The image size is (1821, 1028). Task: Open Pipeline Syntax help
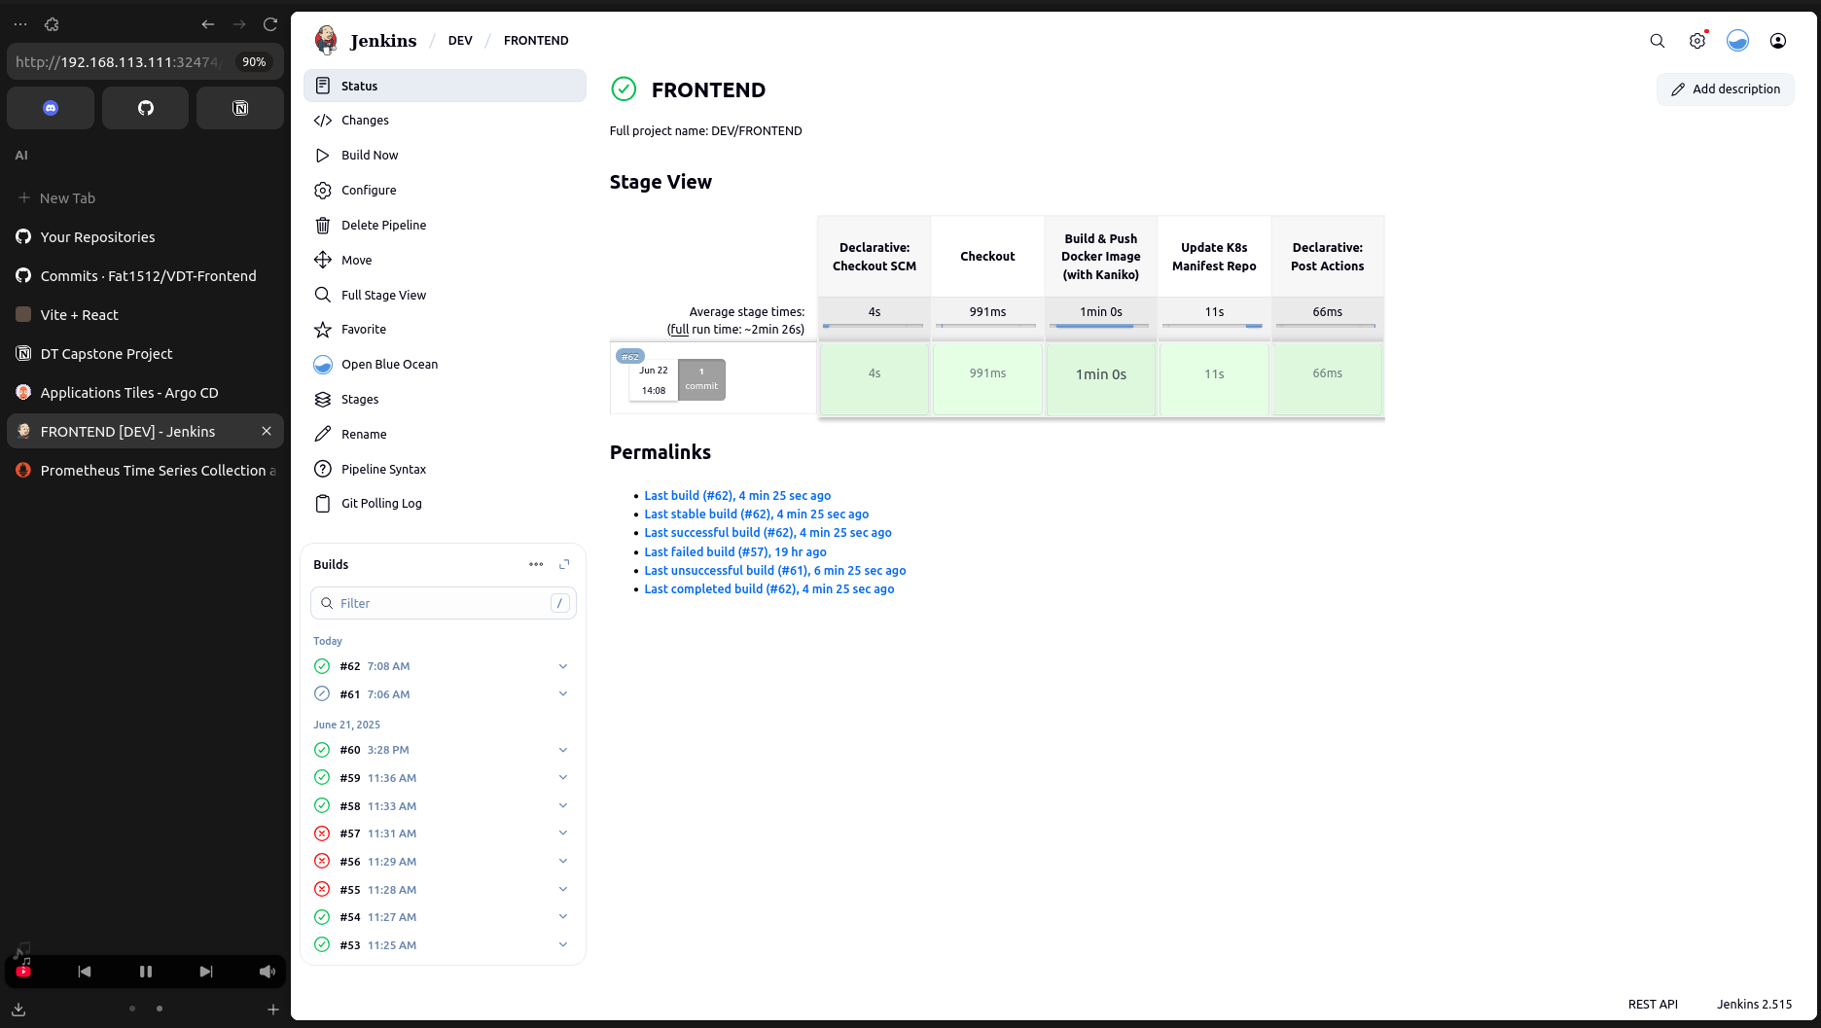[x=445, y=470]
